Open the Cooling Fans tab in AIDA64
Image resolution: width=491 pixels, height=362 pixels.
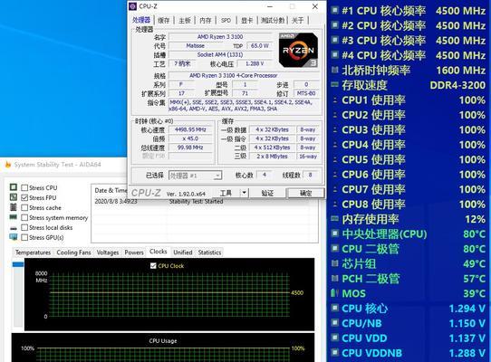click(74, 252)
